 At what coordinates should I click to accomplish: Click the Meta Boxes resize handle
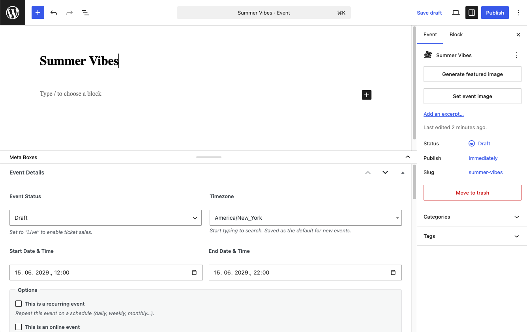[x=209, y=157]
